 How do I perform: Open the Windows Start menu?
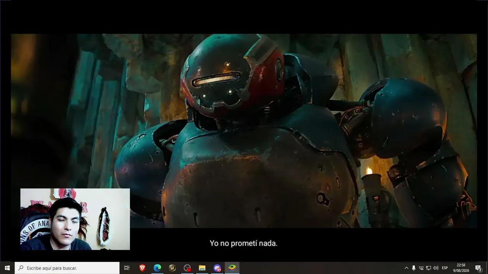coord(7,268)
